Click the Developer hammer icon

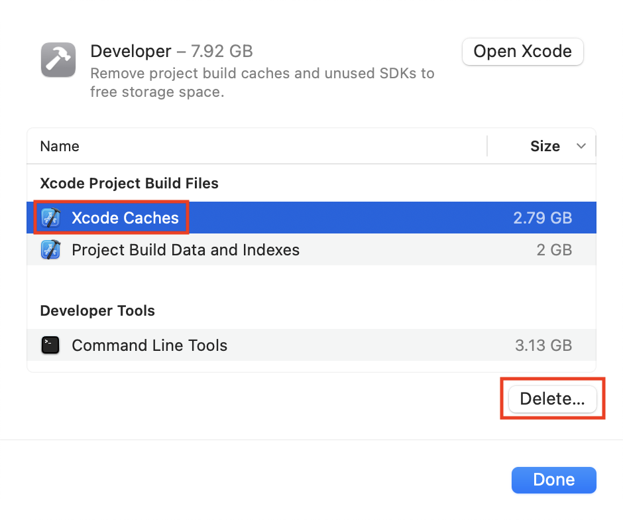click(x=58, y=60)
